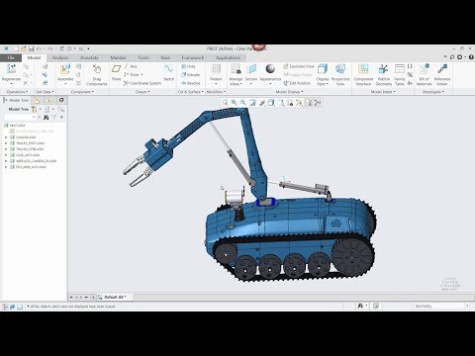Open Bill of Materials
Screen dimensions: 475x356
(424, 75)
